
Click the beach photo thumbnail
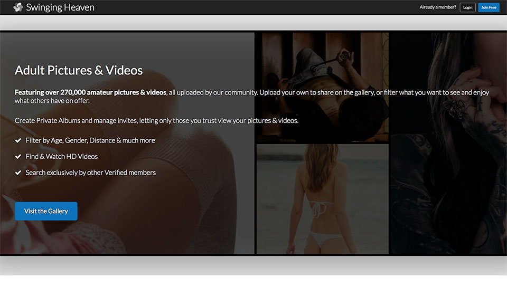(x=322, y=199)
